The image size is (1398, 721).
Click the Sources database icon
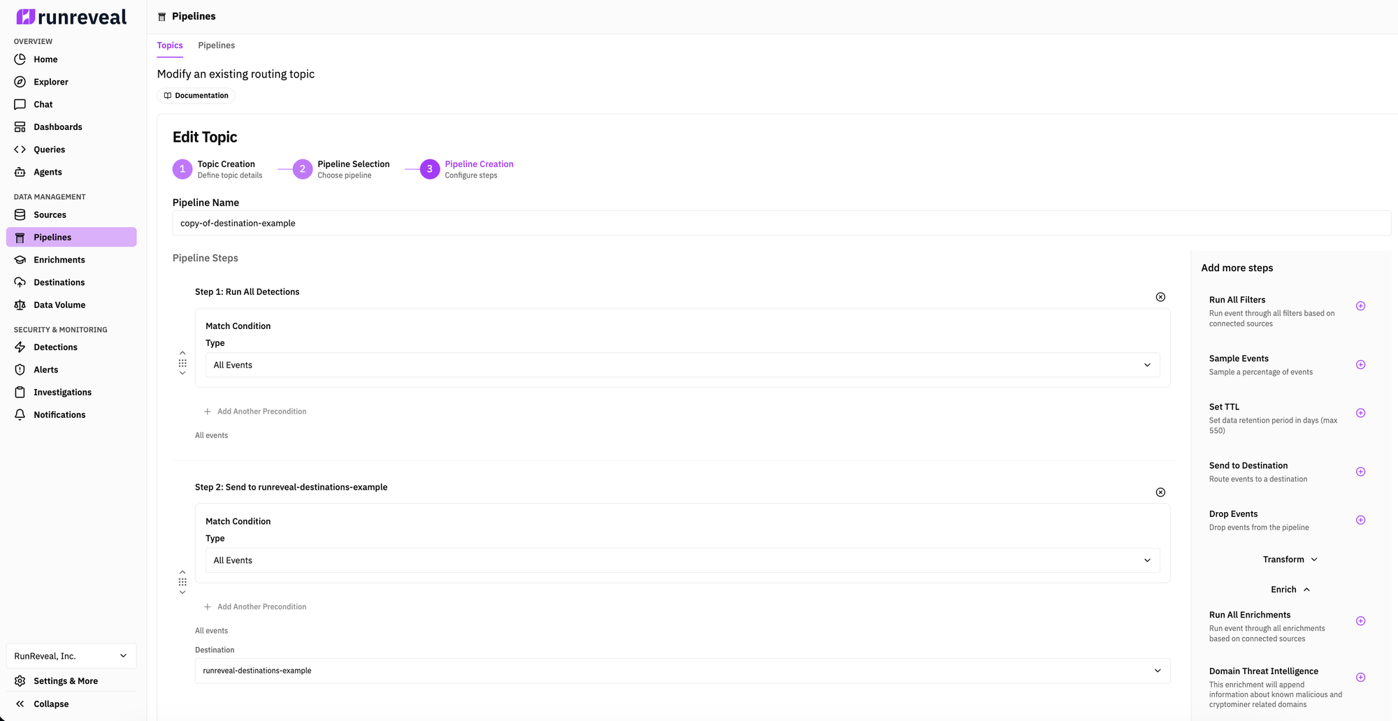tap(20, 214)
